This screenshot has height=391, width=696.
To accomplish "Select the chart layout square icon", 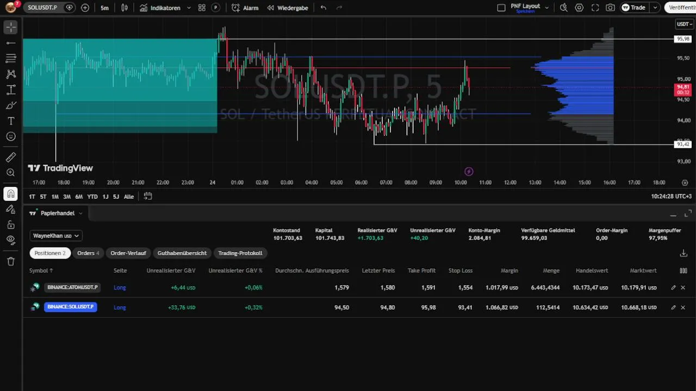I will (501, 8).
